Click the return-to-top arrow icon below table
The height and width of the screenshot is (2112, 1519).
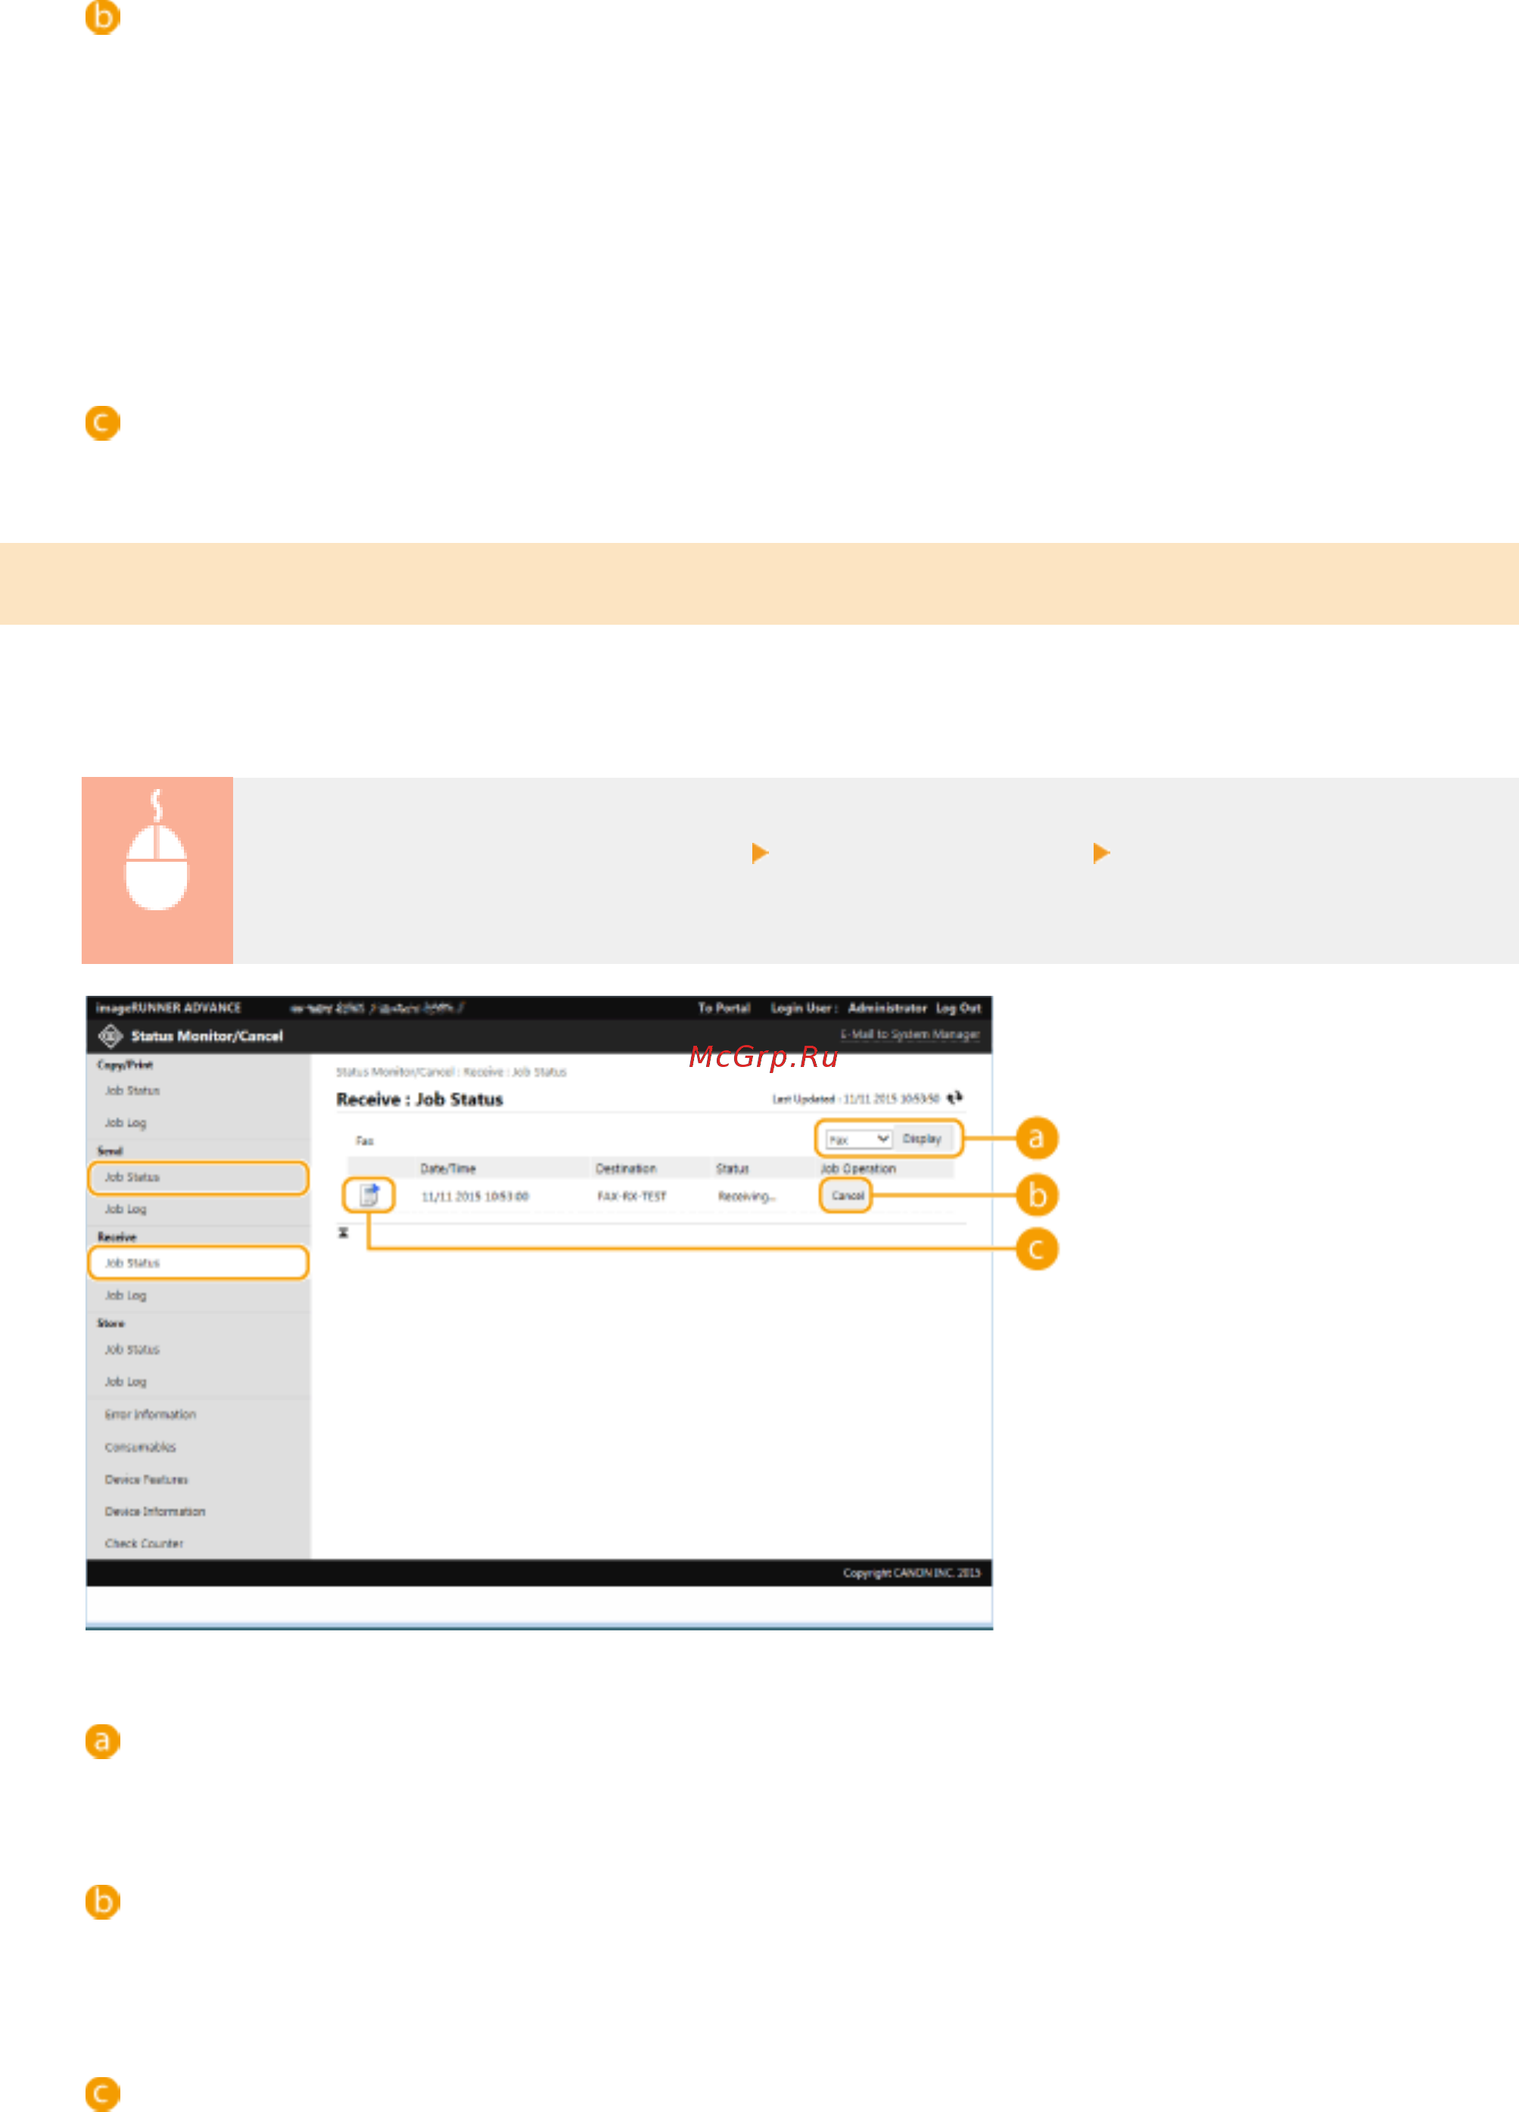pos(344,1233)
